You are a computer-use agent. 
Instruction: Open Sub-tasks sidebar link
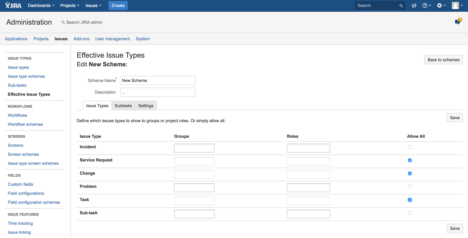[17, 85]
